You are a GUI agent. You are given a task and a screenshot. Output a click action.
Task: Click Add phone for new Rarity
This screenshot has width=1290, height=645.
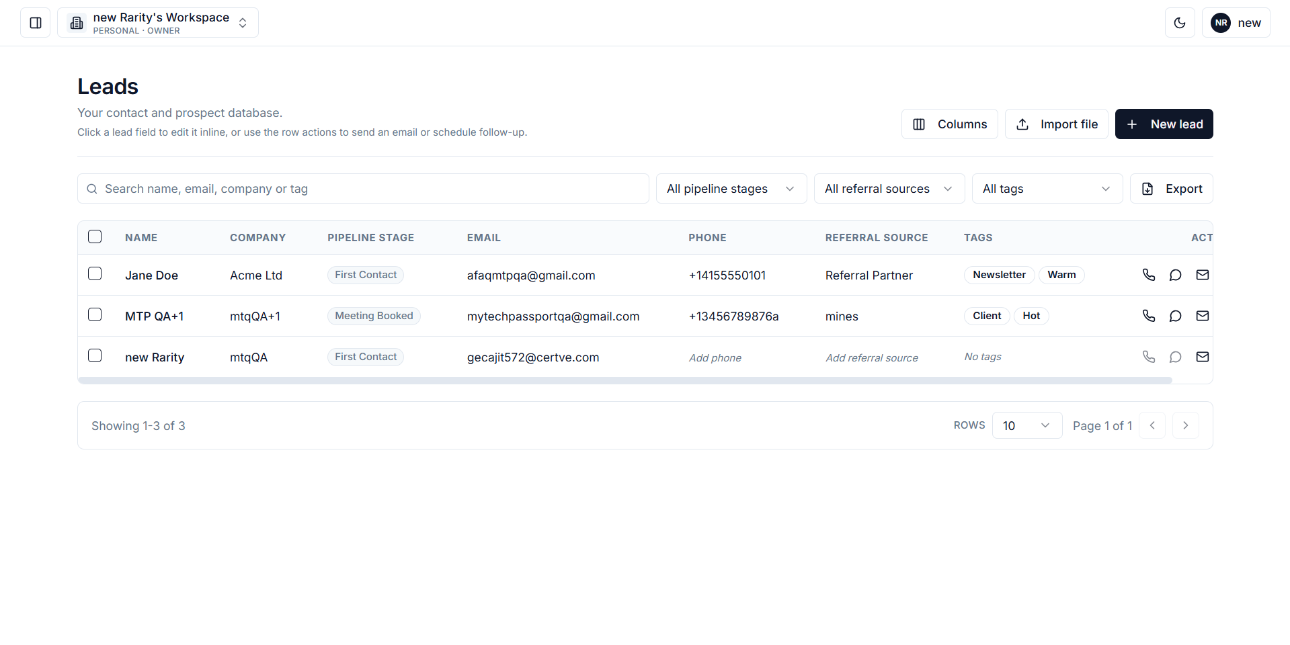click(x=715, y=358)
